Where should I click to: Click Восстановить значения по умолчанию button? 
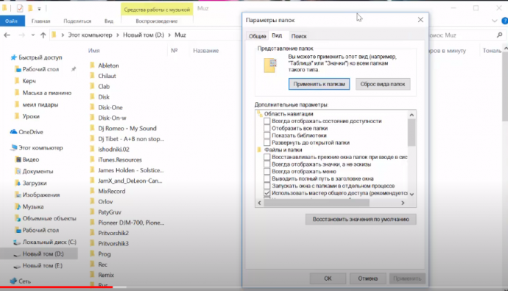click(361, 219)
